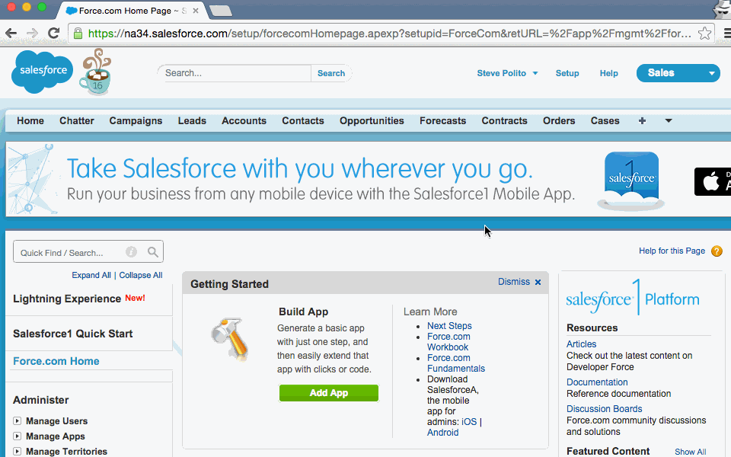
Task: Click the Dismiss link
Action: (514, 282)
